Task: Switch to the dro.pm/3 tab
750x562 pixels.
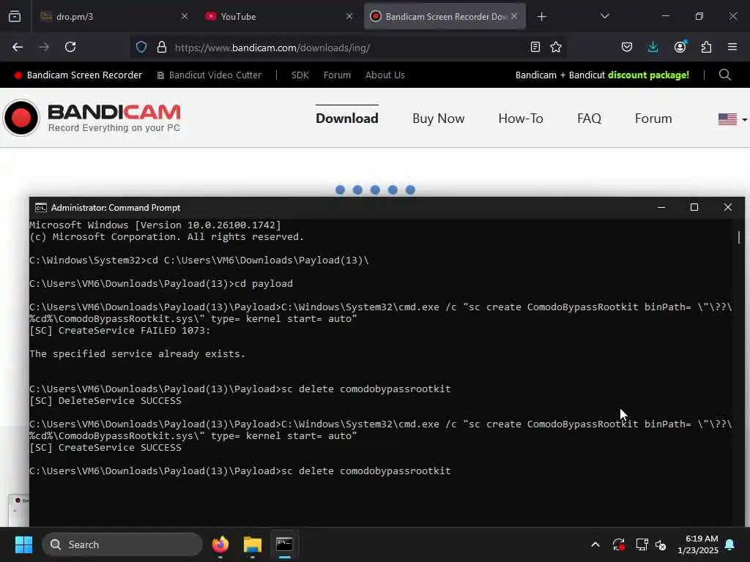Action: click(114, 17)
